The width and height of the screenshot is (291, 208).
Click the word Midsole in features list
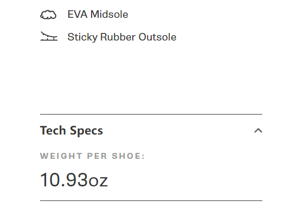tap(109, 14)
